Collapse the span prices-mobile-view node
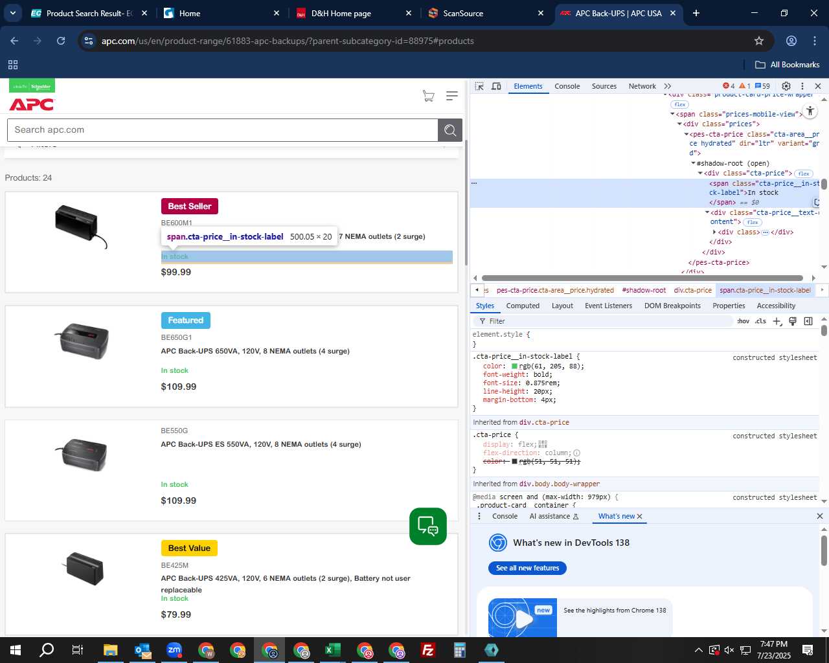 tap(672, 114)
